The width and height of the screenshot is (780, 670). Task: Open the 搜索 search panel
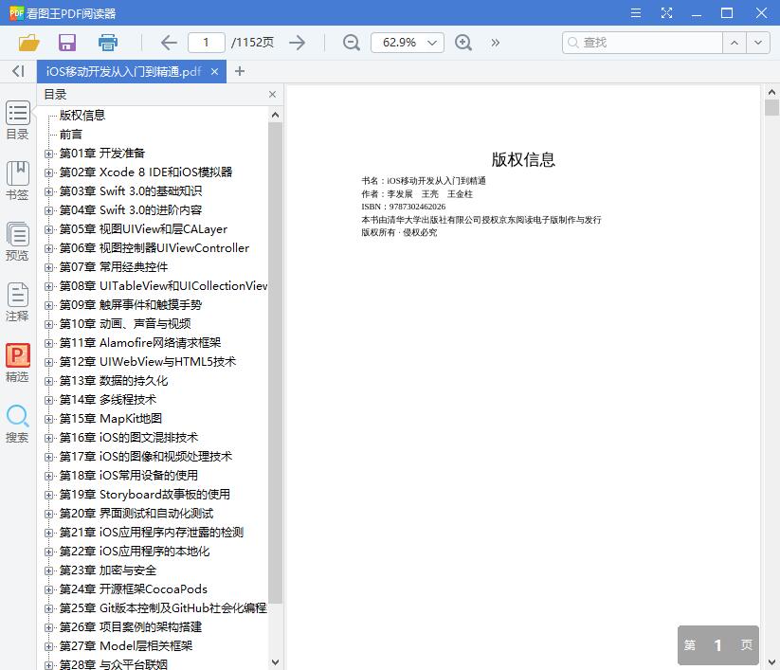[x=17, y=424]
